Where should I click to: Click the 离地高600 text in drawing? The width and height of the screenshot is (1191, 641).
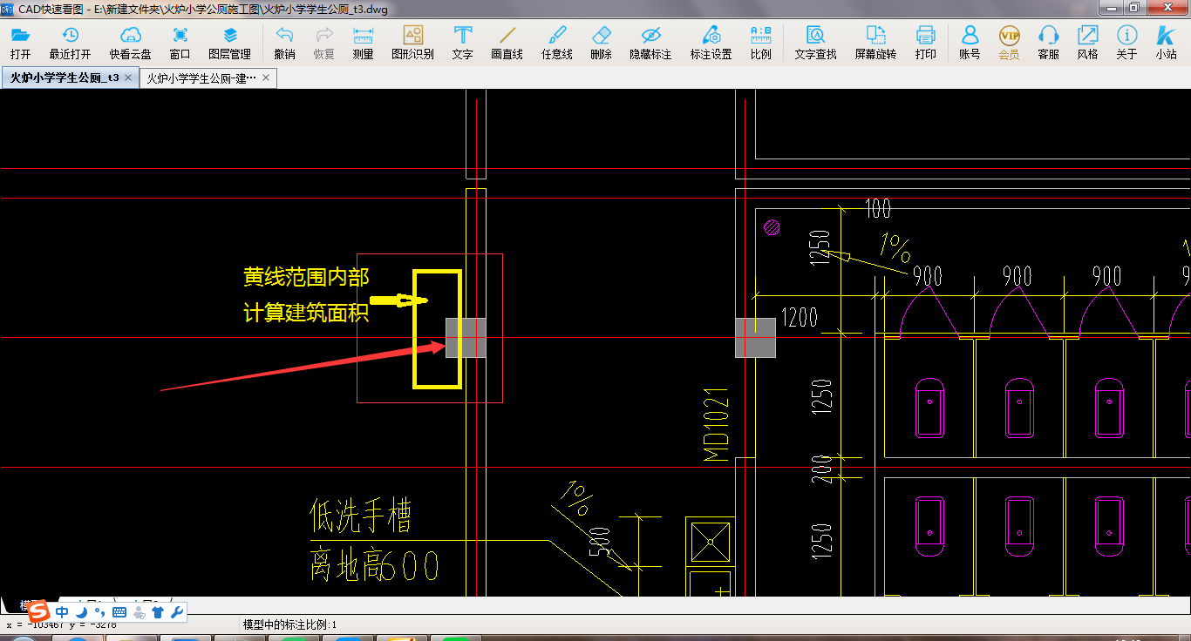coord(375,566)
